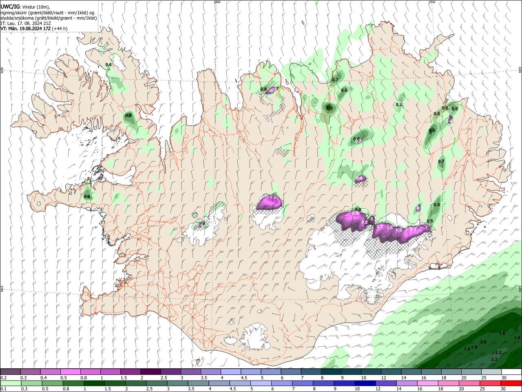Click the snow-scale swatch for 12–14
The width and height of the screenshot is (522, 392).
[391, 372]
